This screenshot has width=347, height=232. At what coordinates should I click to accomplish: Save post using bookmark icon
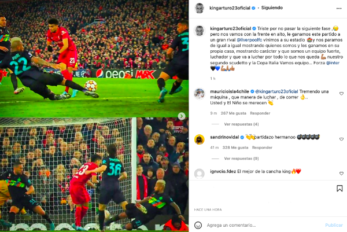click(x=339, y=189)
